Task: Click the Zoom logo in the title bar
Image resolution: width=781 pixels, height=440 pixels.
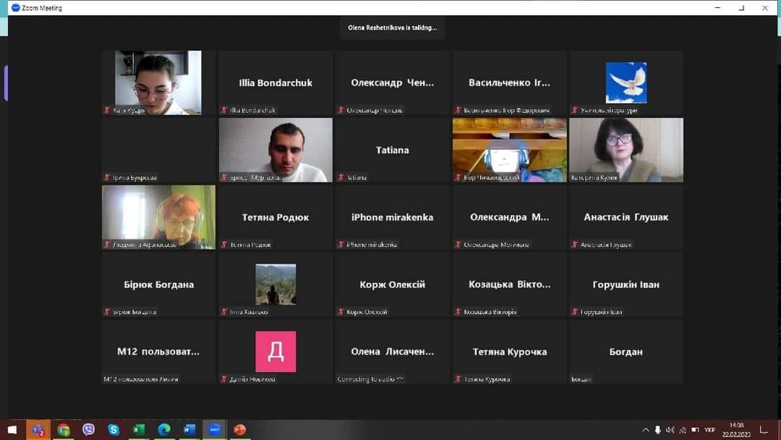Action: [15, 8]
